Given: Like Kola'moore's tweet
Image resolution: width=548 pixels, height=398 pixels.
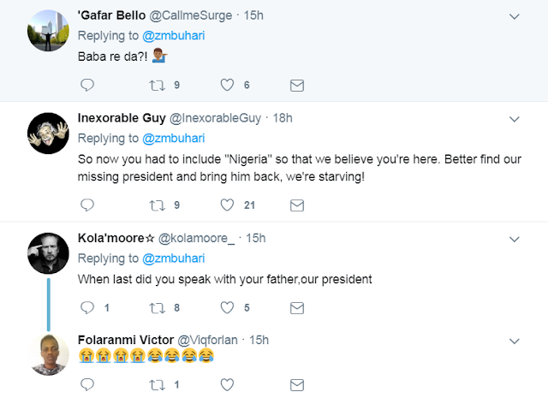Looking at the screenshot, I should pyautogui.click(x=227, y=307).
